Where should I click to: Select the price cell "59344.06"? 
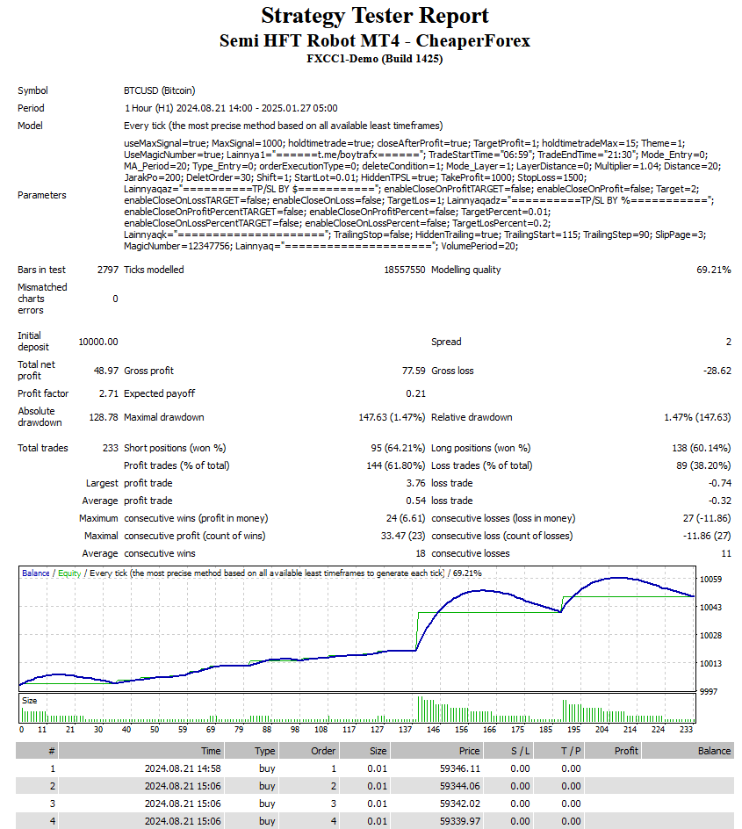460,786
